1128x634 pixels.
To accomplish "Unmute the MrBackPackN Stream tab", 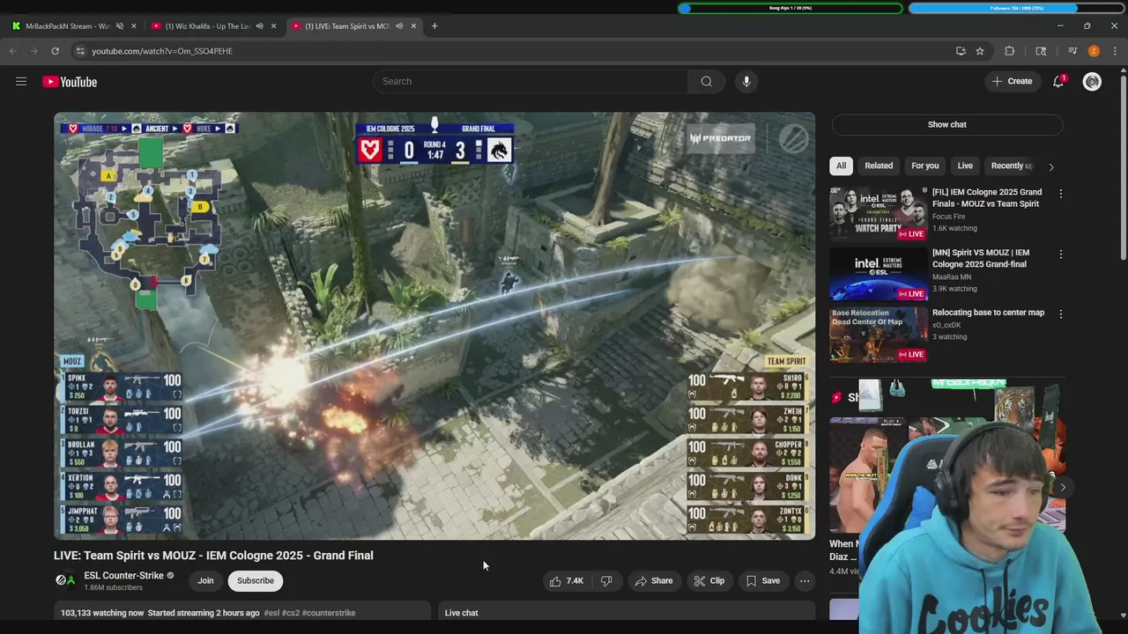I will [120, 26].
